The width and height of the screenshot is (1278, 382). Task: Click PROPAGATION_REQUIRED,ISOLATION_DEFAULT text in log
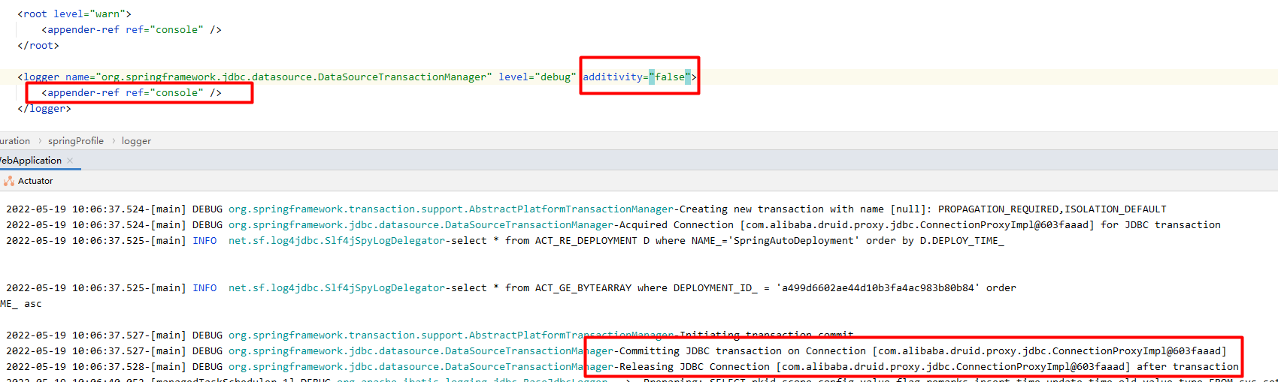pos(1052,209)
